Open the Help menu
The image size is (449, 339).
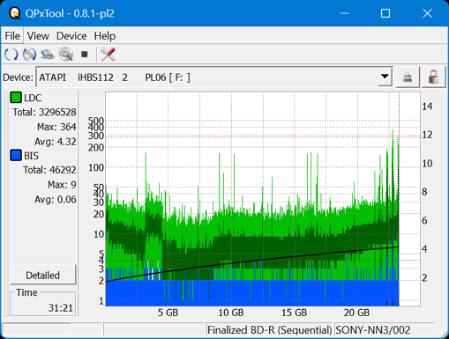[105, 36]
